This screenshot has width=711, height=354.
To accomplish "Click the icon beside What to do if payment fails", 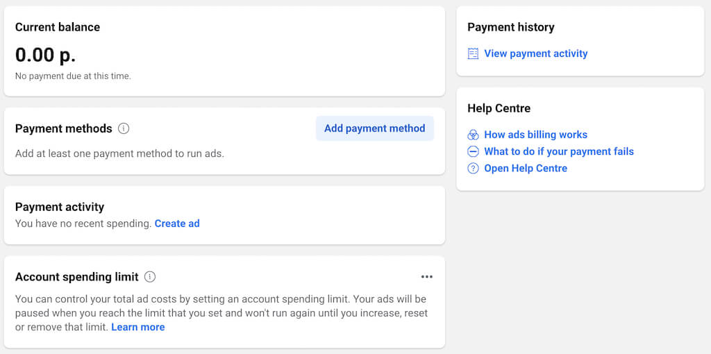I will point(474,151).
